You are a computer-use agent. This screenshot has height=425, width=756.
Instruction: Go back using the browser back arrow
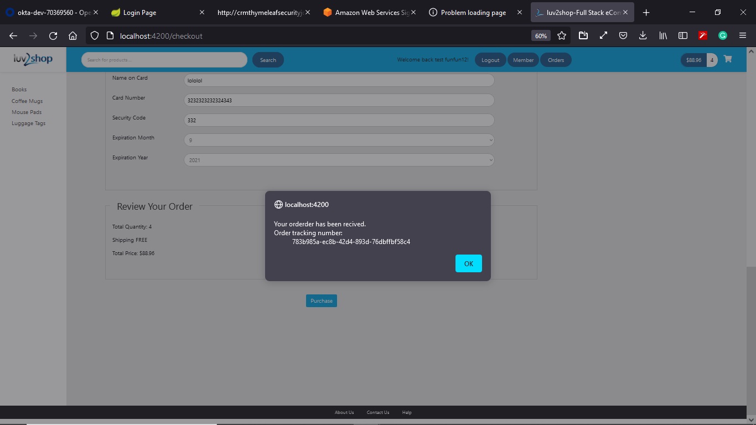(x=13, y=36)
